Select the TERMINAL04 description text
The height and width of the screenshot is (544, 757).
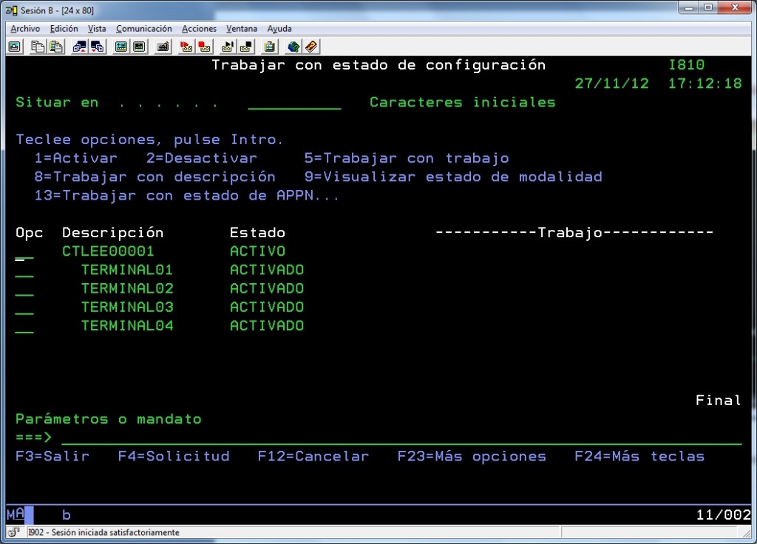(x=127, y=326)
